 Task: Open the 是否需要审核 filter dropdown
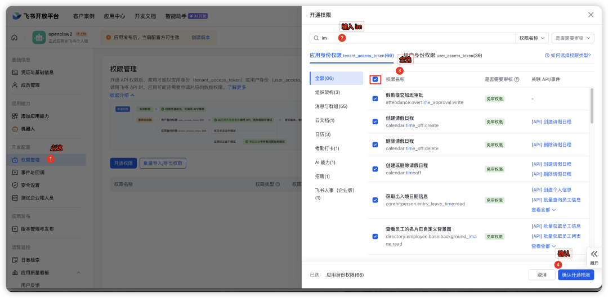[x=573, y=38]
